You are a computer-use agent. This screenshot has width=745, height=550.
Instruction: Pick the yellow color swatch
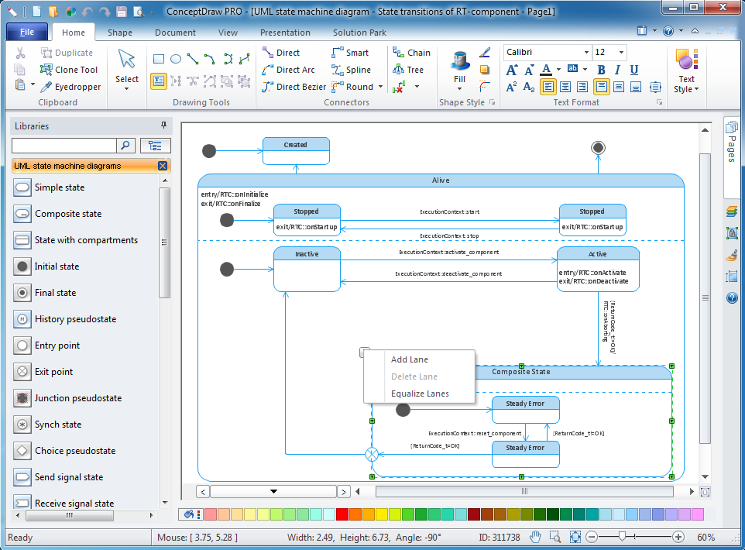[x=382, y=514]
